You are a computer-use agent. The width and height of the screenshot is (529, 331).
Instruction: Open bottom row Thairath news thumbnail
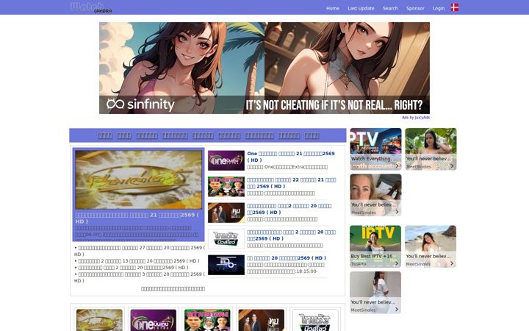point(314,320)
